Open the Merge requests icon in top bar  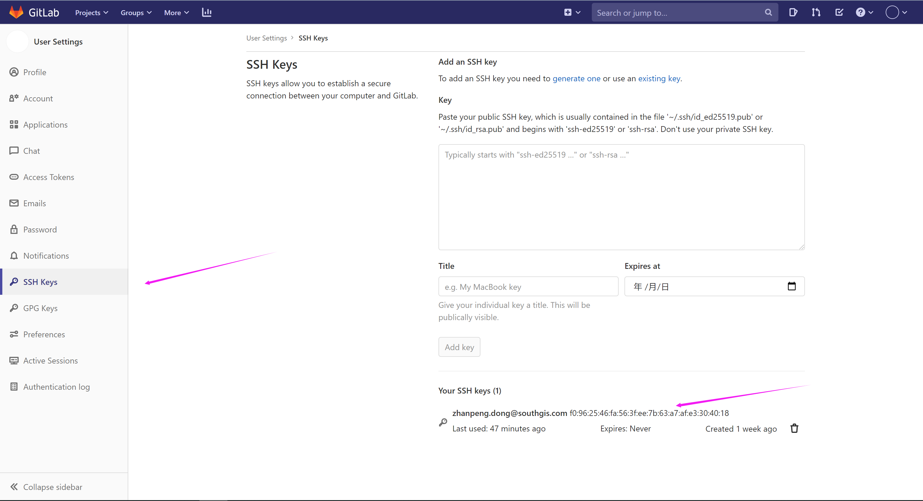click(816, 13)
